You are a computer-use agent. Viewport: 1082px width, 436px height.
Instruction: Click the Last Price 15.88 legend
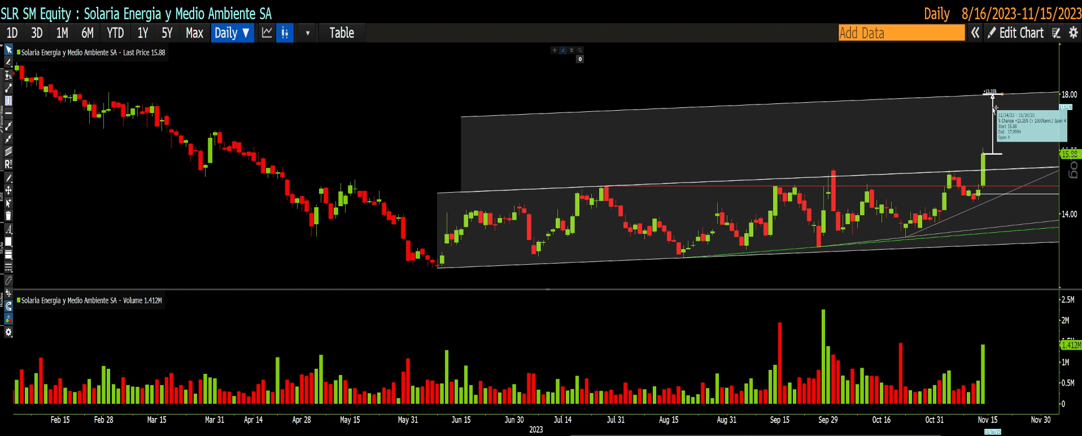point(91,53)
